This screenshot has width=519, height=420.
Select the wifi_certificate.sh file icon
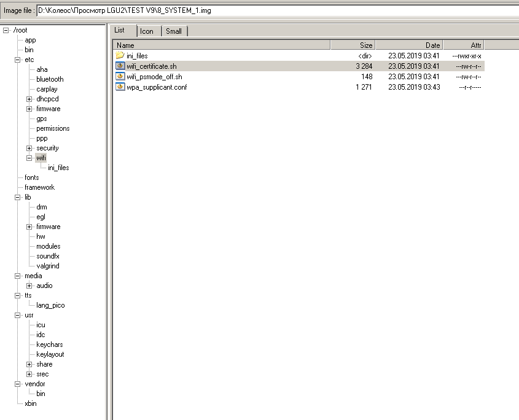pyautogui.click(x=120, y=66)
